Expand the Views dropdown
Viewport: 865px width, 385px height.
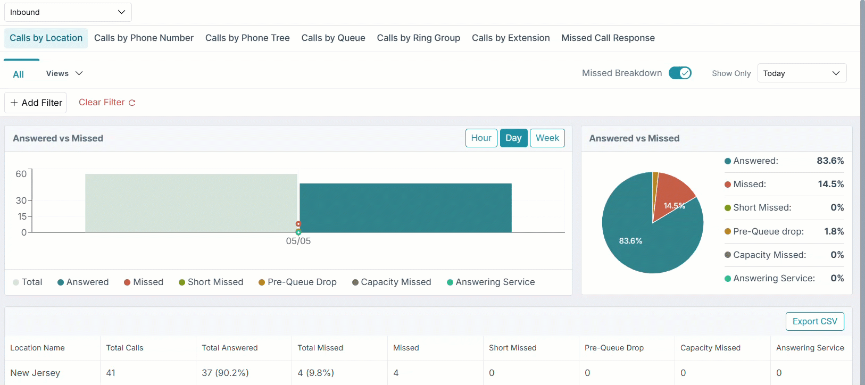[64, 73]
